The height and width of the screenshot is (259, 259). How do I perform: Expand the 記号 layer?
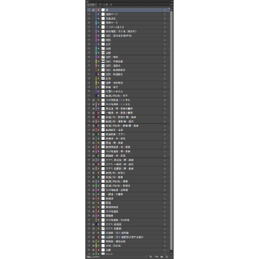click(99, 79)
